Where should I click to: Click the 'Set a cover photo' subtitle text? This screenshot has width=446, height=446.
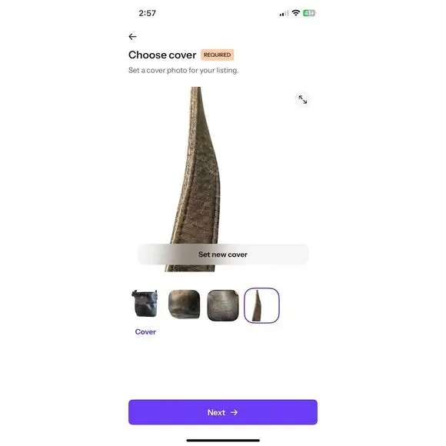184,70
